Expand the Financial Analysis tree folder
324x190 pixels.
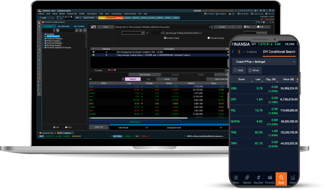[x=43, y=43]
